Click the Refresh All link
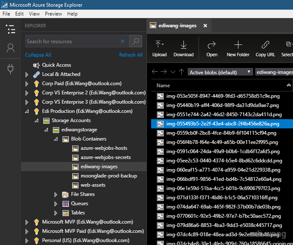The height and width of the screenshot is (245, 293). point(131,55)
